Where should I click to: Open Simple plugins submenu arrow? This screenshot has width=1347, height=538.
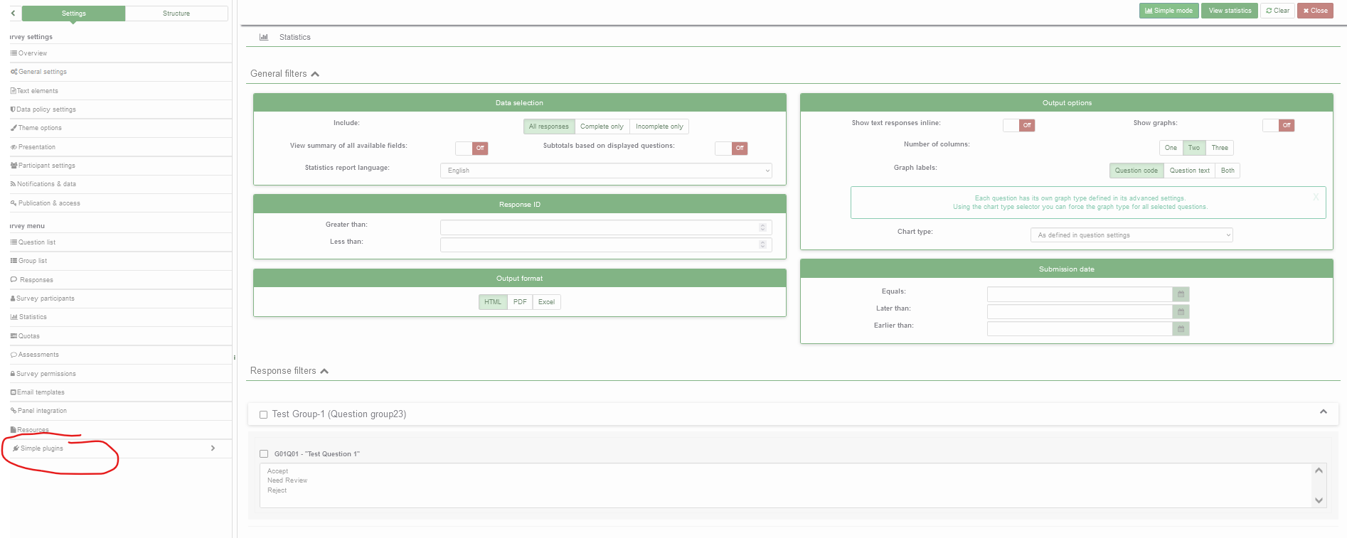pyautogui.click(x=213, y=448)
